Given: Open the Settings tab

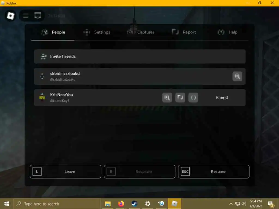Looking at the screenshot, I should (x=97, y=32).
